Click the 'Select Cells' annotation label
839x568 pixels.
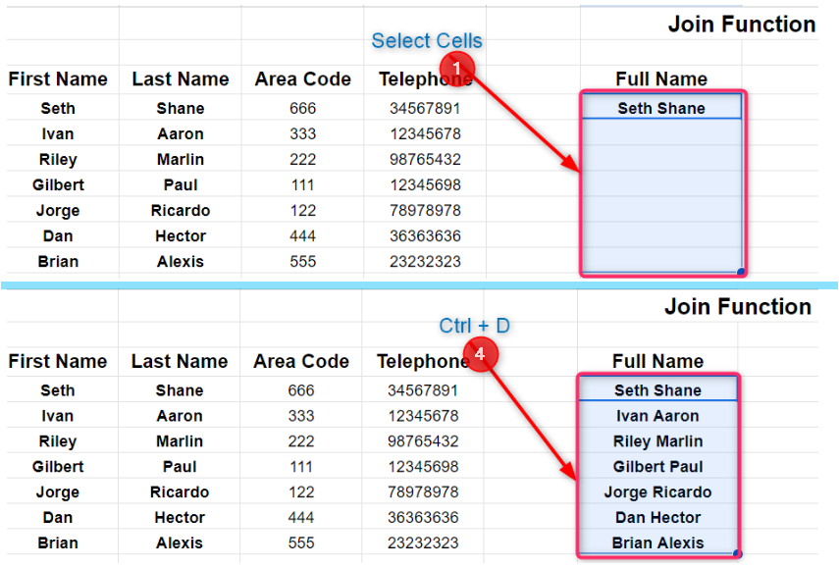[427, 41]
